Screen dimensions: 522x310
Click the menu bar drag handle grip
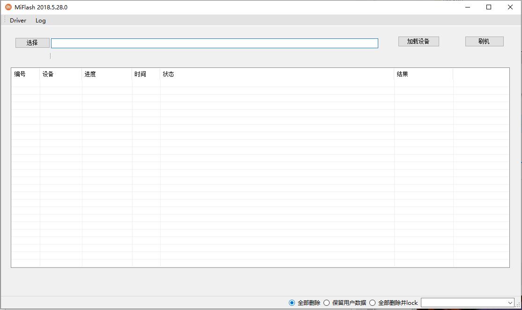coord(5,20)
